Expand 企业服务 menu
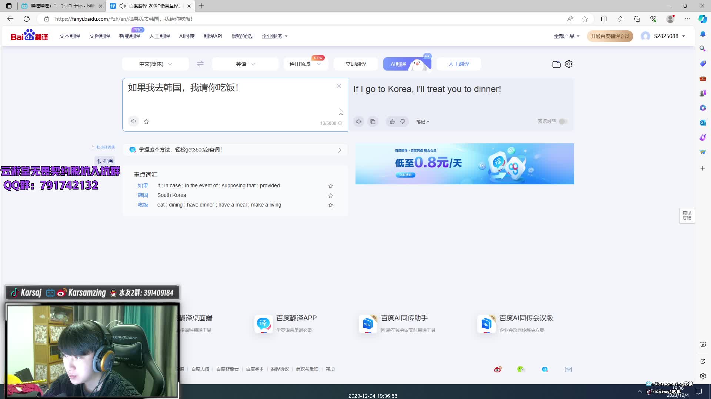The width and height of the screenshot is (711, 399). (275, 36)
